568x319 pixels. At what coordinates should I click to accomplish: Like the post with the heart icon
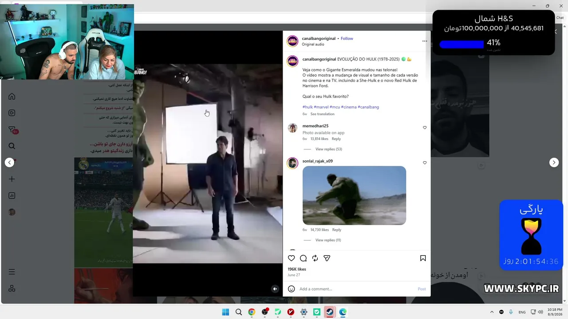click(292, 258)
